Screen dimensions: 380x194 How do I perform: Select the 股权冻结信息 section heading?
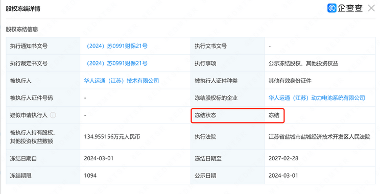click(22, 29)
